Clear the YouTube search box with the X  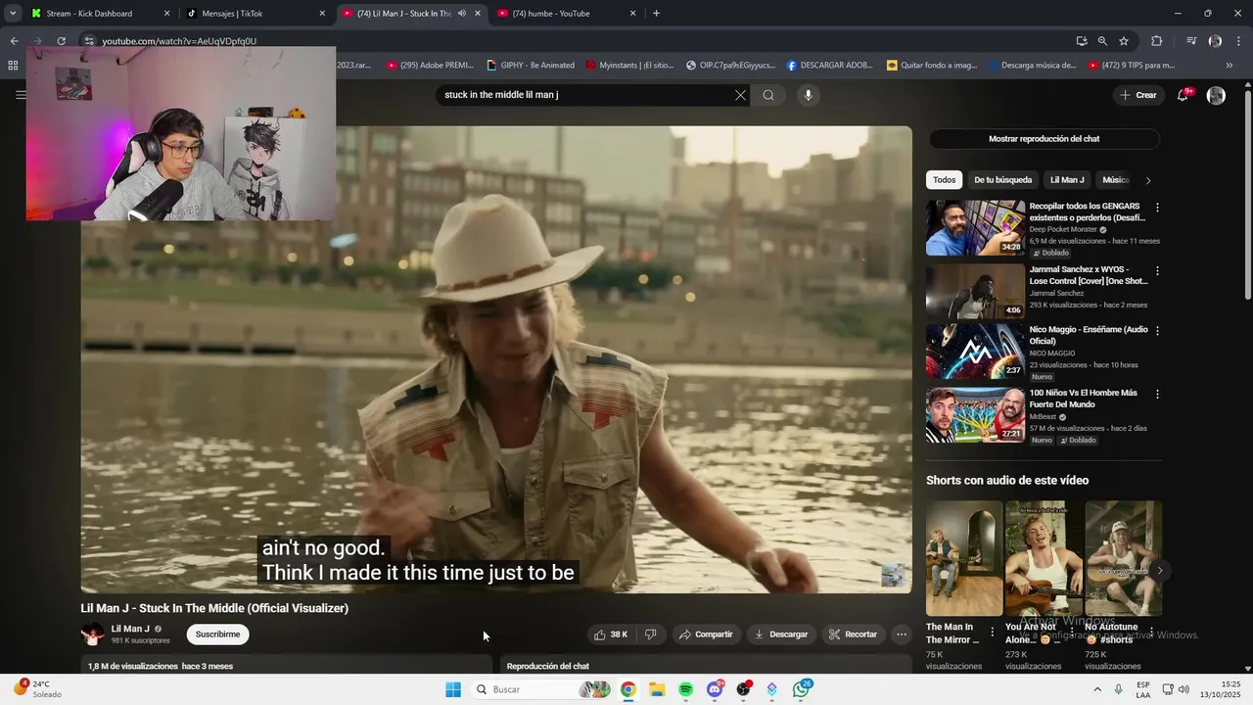740,95
